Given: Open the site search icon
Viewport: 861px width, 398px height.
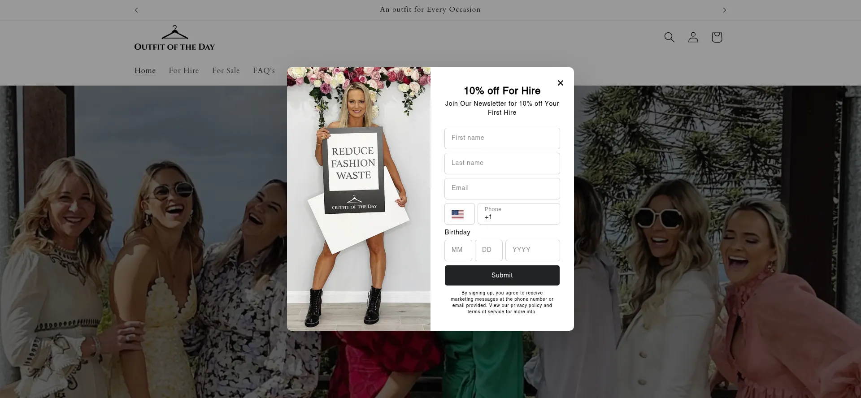Looking at the screenshot, I should pos(669,37).
